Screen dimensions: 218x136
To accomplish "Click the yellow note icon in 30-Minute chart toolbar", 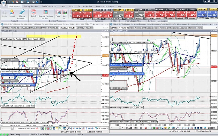I will coord(166,128).
